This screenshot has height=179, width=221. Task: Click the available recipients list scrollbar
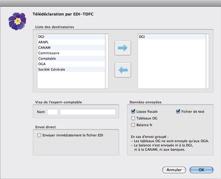(x=106, y=61)
